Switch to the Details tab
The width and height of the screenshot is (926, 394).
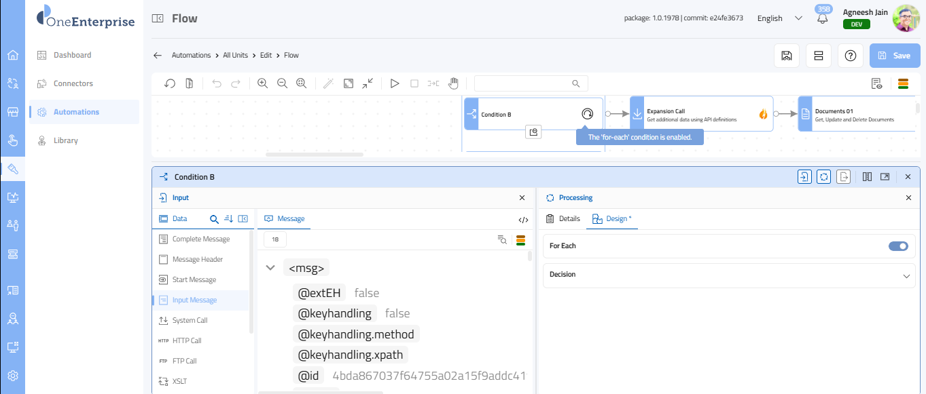coord(563,218)
